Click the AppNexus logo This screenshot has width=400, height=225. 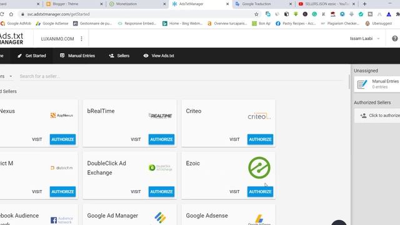pos(62,115)
